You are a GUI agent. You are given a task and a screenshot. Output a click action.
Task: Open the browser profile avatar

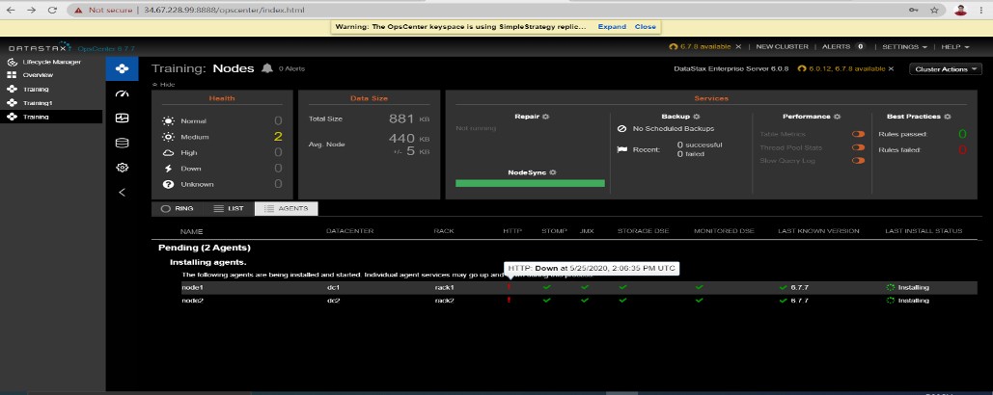961,10
